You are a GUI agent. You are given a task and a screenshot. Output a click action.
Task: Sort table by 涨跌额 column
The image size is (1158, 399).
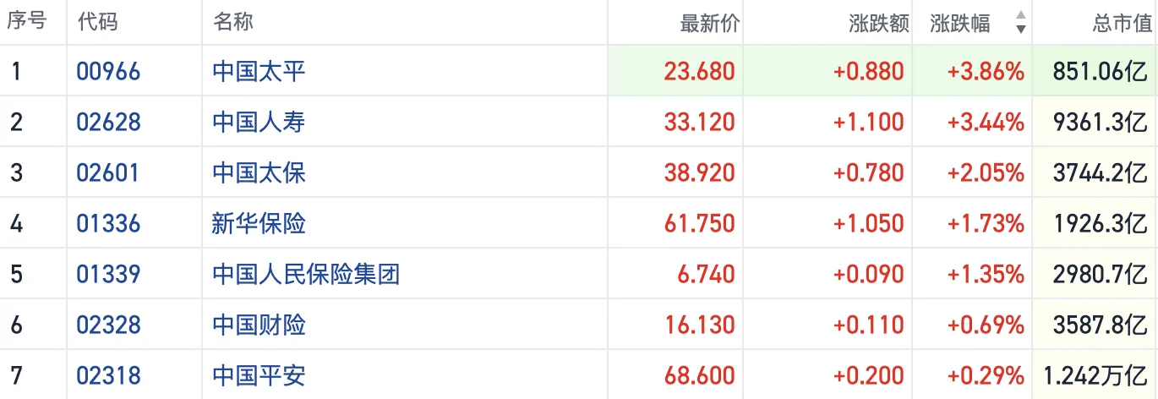878,24
